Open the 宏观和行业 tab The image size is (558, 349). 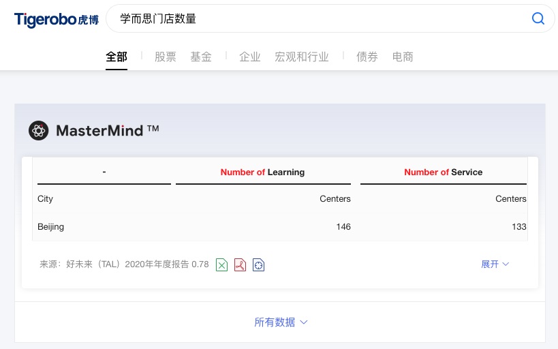tap(302, 57)
